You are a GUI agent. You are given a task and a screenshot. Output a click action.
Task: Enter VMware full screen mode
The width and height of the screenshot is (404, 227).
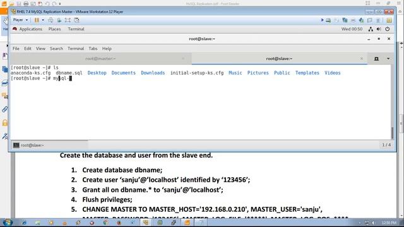point(68,20)
